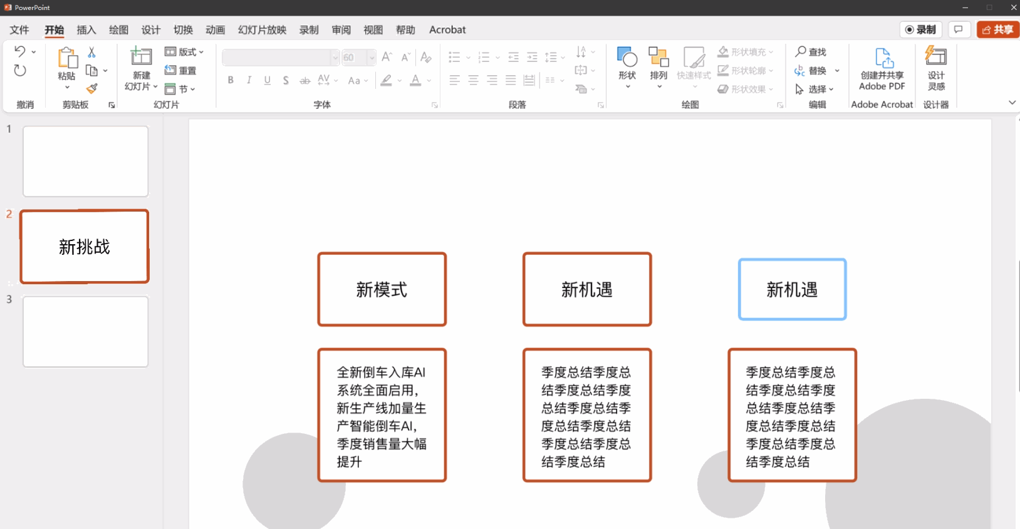1020x529 pixels.
Task: Open the Acrobat ribbon tab
Action: point(447,30)
